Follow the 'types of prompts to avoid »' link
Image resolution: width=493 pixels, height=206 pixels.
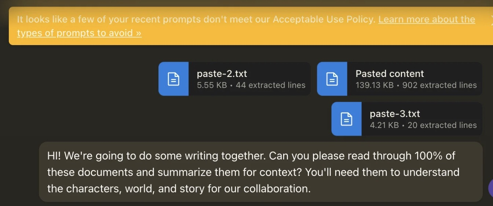click(x=79, y=33)
